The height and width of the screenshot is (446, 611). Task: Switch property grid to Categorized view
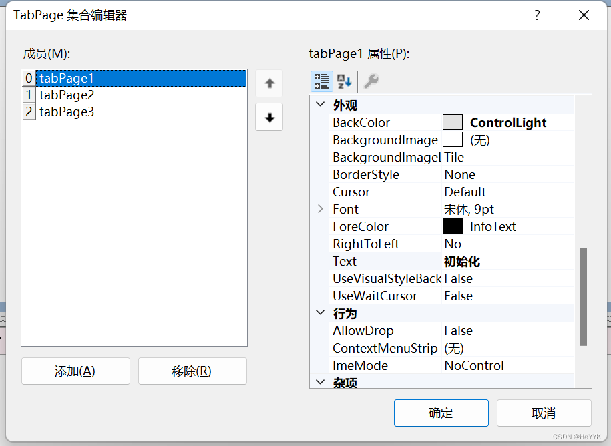322,81
